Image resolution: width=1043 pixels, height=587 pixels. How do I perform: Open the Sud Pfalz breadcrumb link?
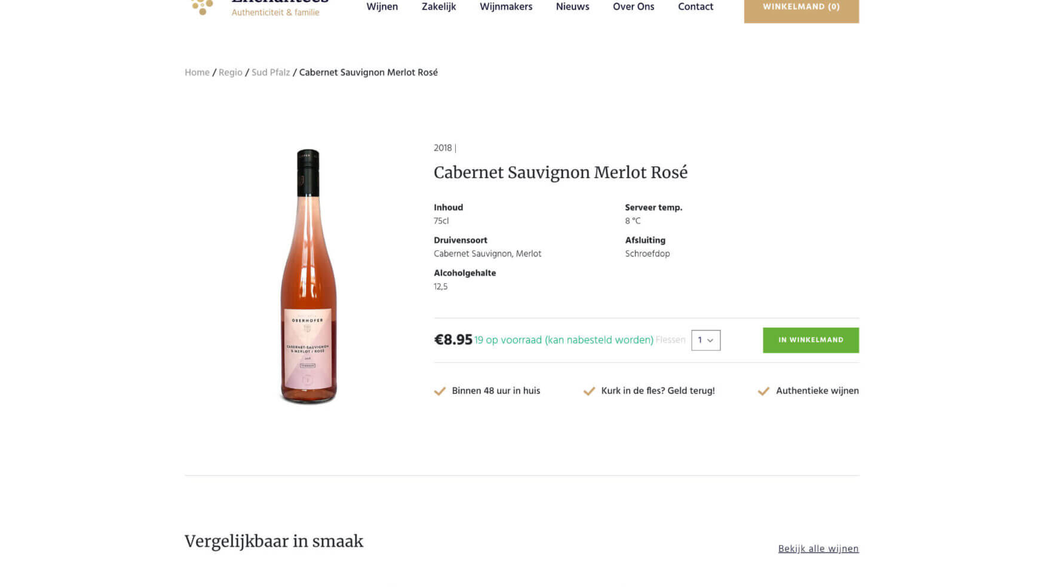[x=270, y=72]
